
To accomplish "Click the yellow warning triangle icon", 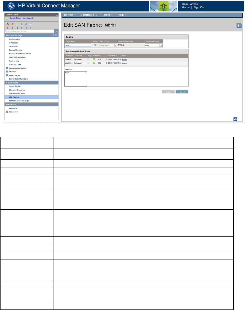I will coord(17,24).
